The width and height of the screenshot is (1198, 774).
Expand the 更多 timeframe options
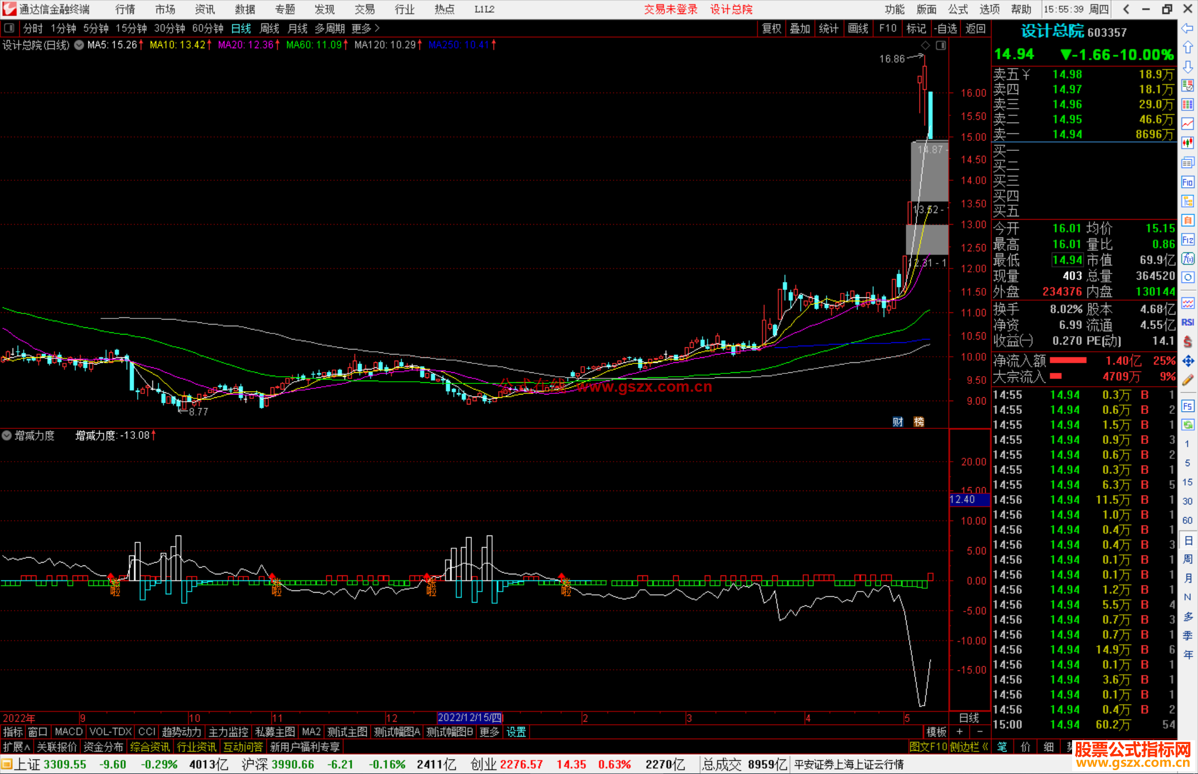click(x=366, y=28)
